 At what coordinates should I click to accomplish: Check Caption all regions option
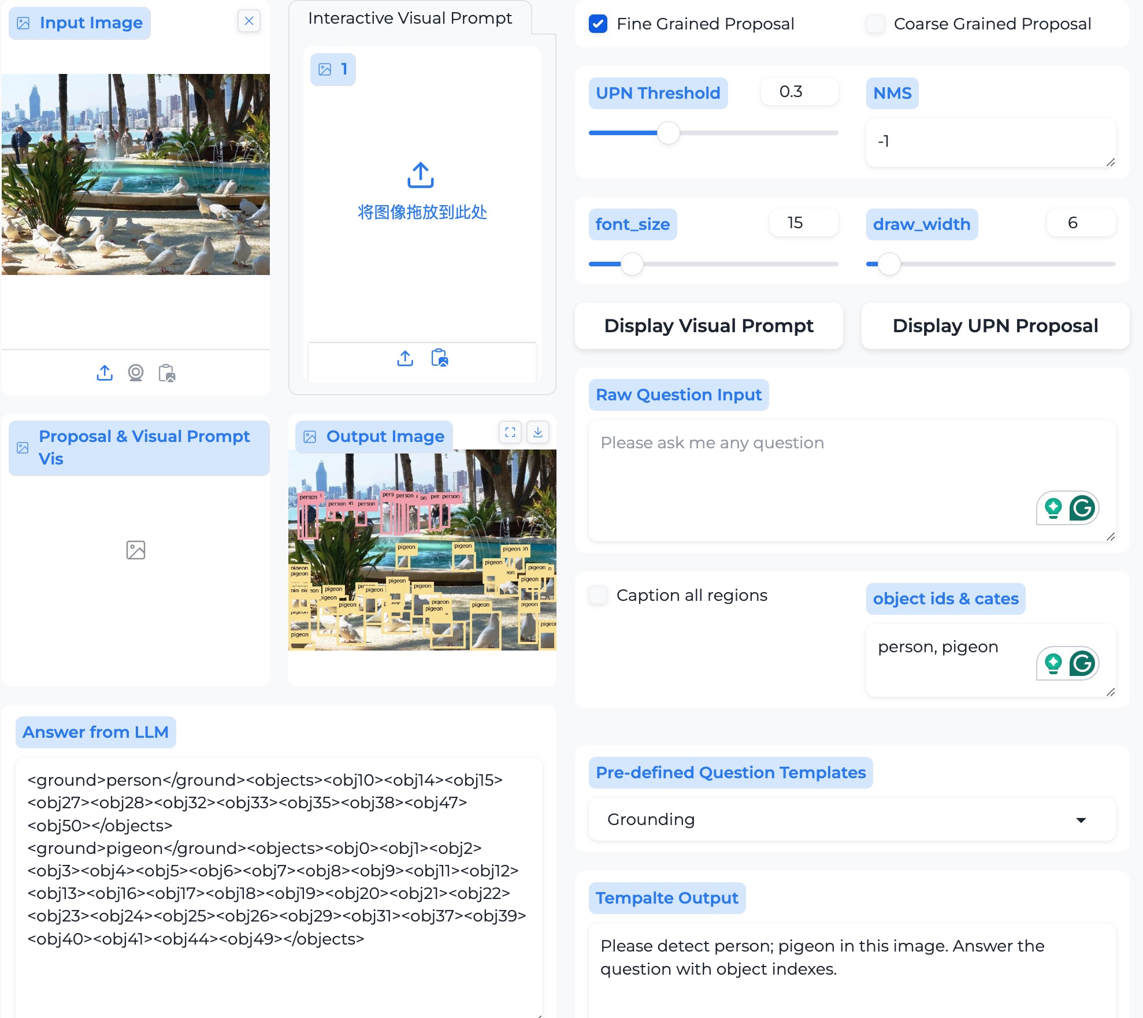click(x=598, y=595)
